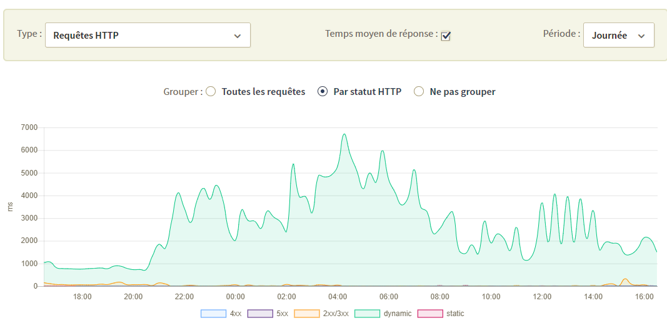Image resolution: width=667 pixels, height=328 pixels.
Task: Select the Par statut HTTP radio option
Action: [323, 91]
